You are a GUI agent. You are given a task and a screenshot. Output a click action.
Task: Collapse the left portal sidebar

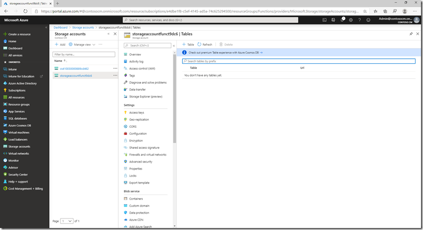46,27
